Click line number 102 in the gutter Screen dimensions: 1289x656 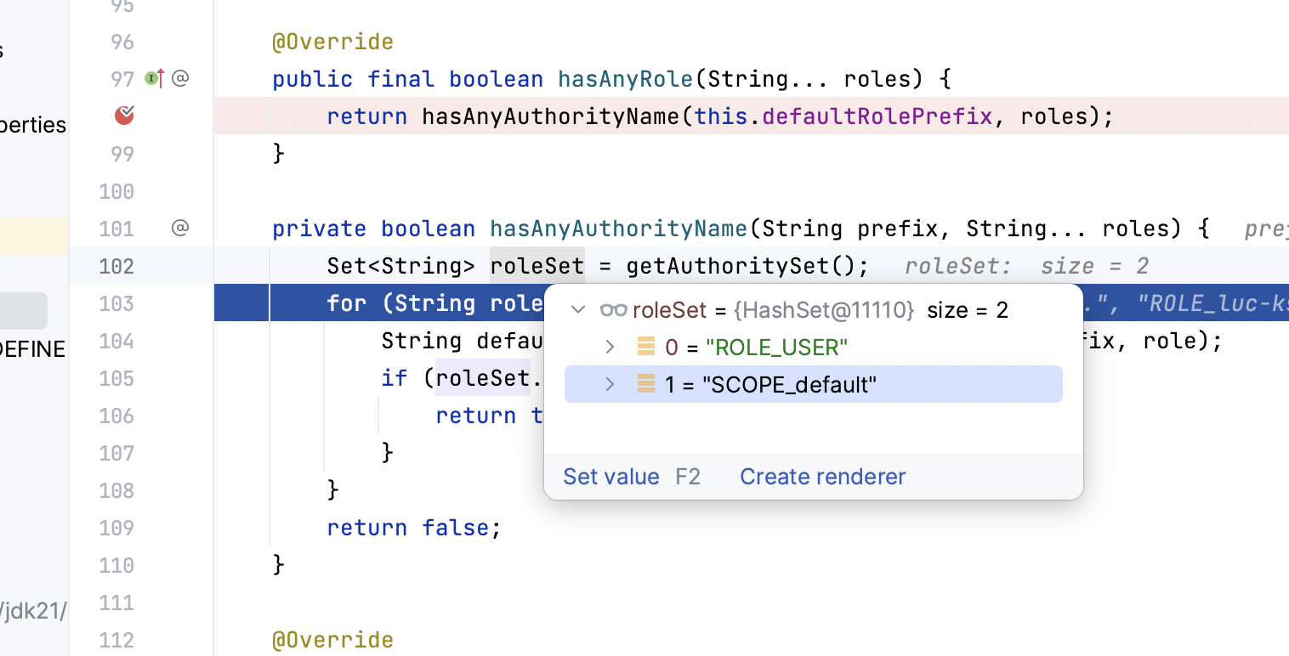[116, 265]
